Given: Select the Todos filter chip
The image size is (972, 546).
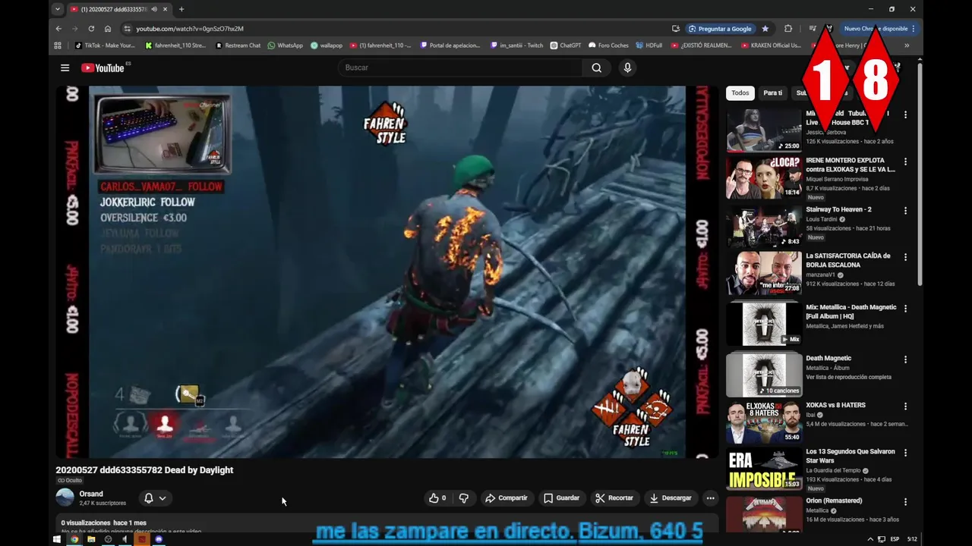Looking at the screenshot, I should tap(740, 93).
